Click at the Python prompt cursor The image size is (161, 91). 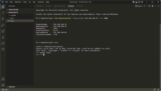coord(44,55)
